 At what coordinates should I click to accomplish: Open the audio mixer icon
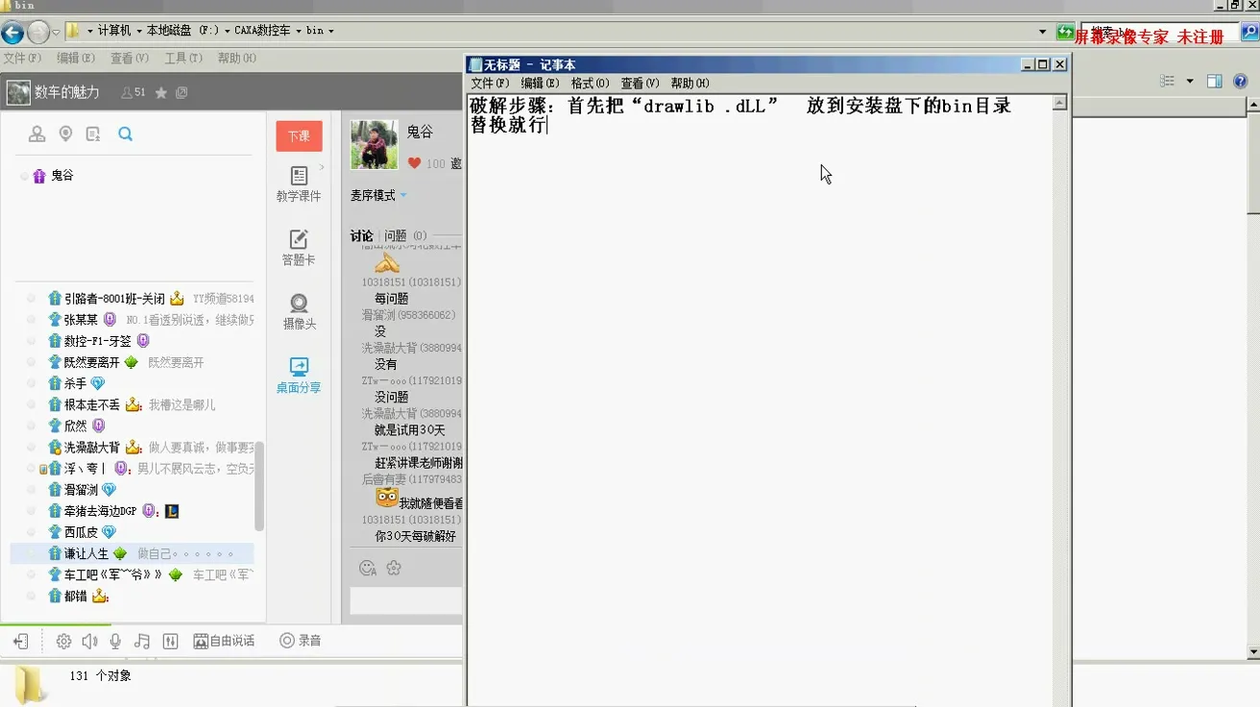coord(170,641)
